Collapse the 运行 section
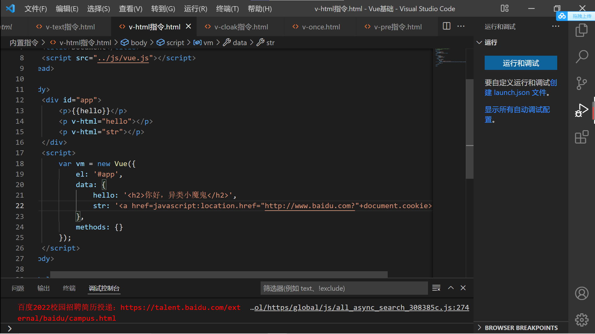 [x=479, y=42]
